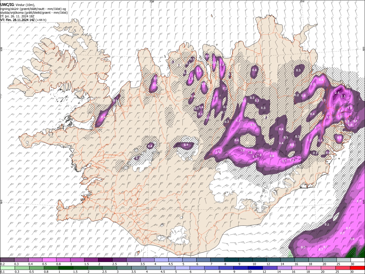Image resolution: width=365 pixels, height=274 pixels.
Task: Click the '2.3' precipitation value on the map
Action: 343,96
